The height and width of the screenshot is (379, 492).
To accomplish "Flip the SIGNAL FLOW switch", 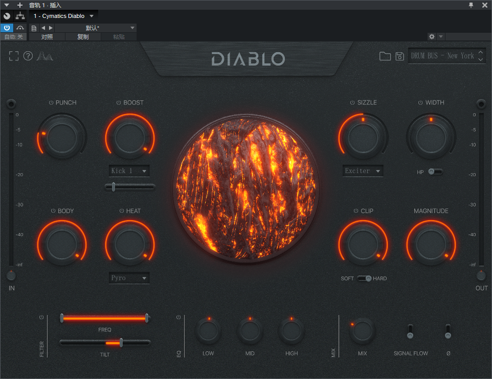I will point(410,331).
